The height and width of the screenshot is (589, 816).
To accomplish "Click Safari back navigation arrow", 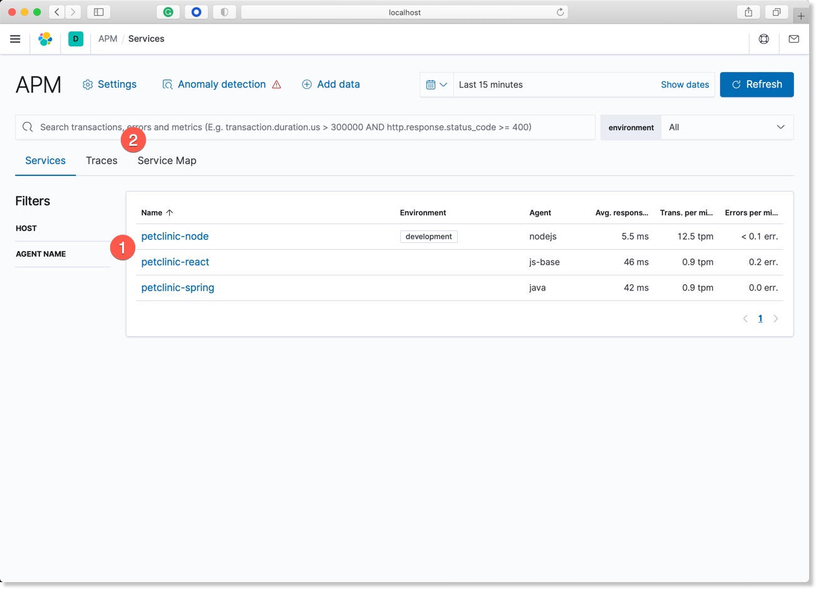I will pyautogui.click(x=57, y=12).
